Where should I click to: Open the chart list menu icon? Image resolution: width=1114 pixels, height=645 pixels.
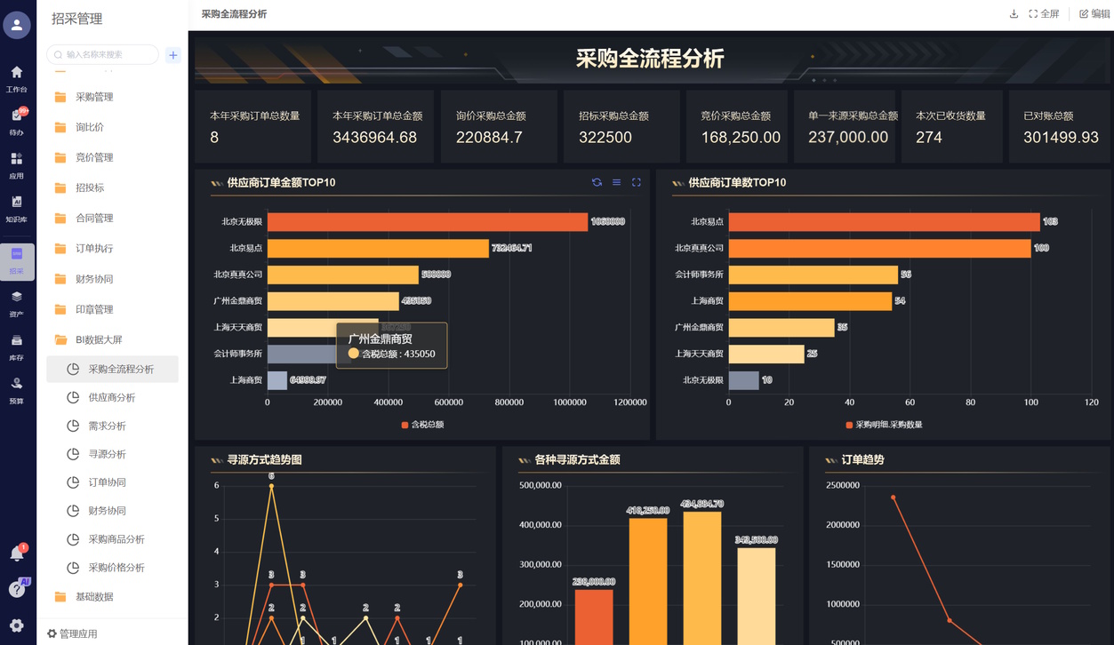tap(616, 182)
